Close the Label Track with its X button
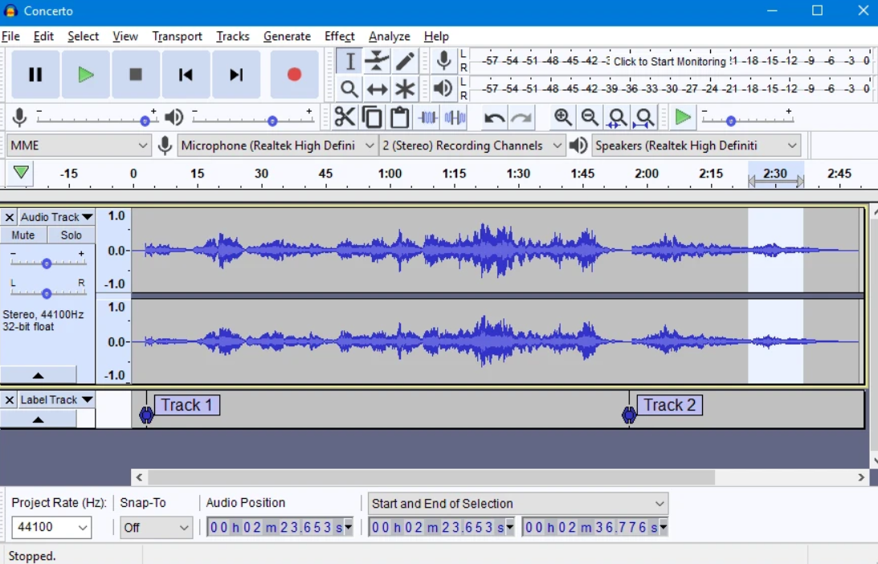This screenshot has height=564, width=878. 9,400
